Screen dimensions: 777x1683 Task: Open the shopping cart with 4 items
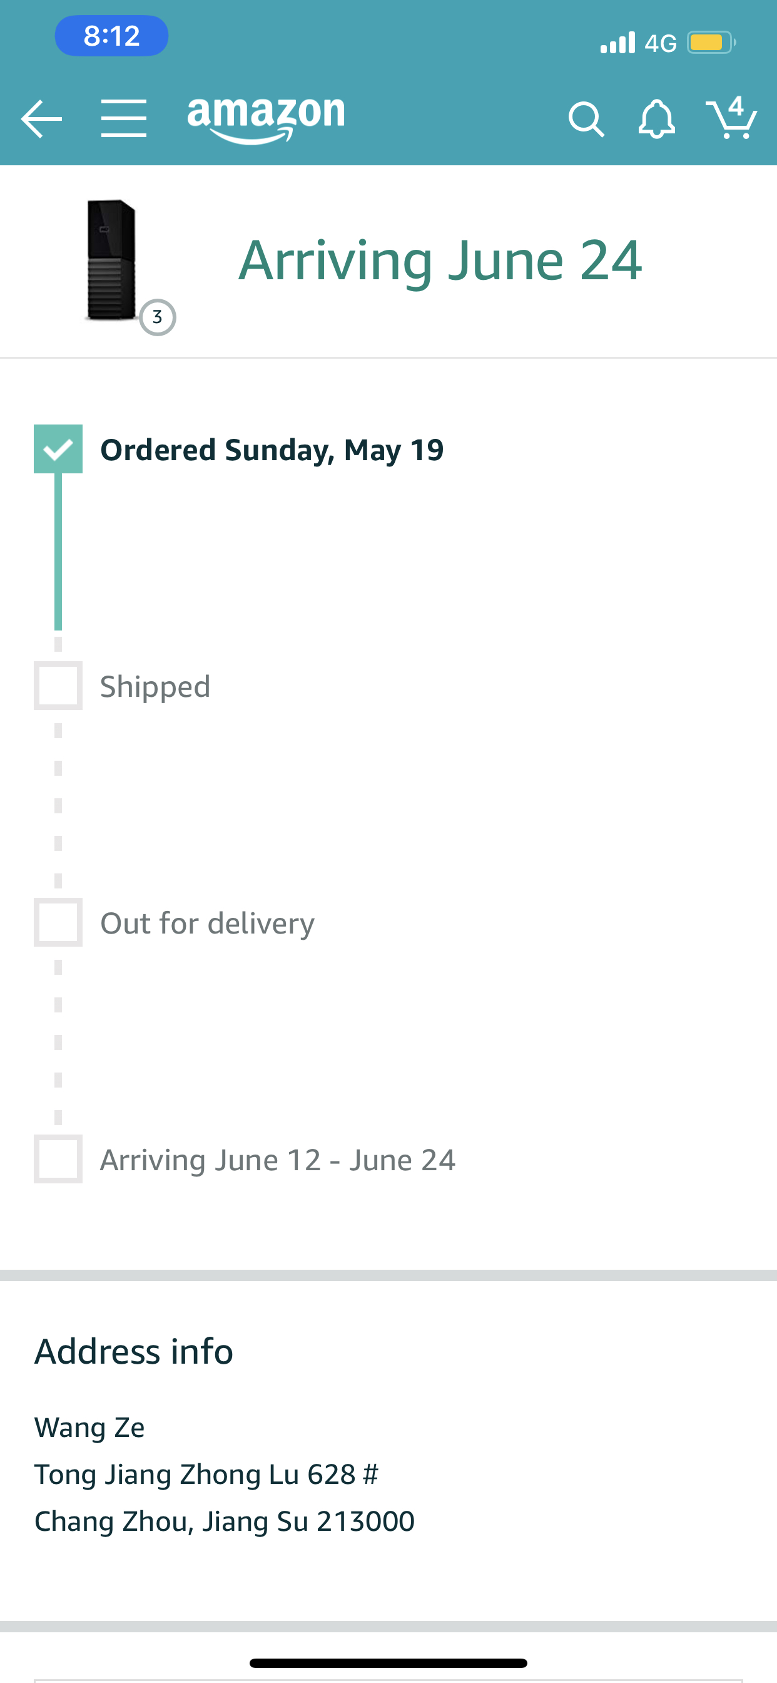(731, 118)
